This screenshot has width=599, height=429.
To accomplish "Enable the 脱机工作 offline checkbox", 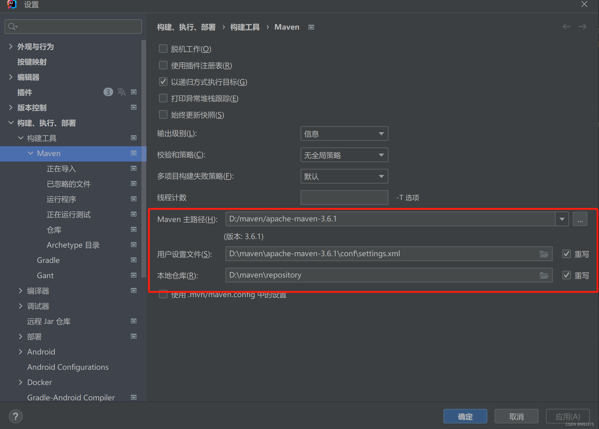I will (163, 49).
